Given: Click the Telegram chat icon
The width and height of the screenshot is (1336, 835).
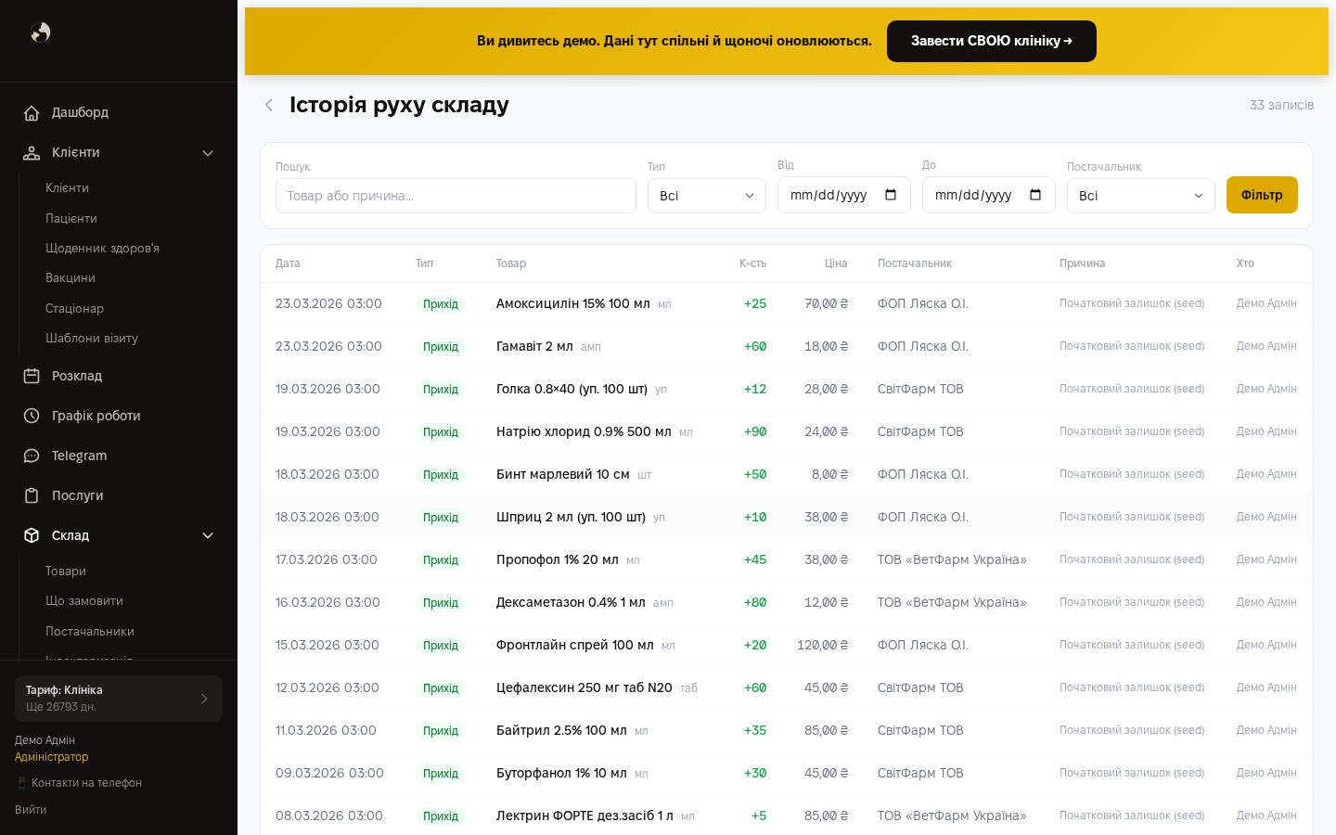Looking at the screenshot, I should click(x=32, y=456).
